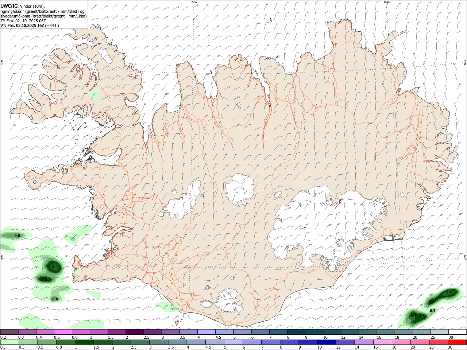
Task: Click the palest green 0.1 mm rain swatch
Action: 9,342
